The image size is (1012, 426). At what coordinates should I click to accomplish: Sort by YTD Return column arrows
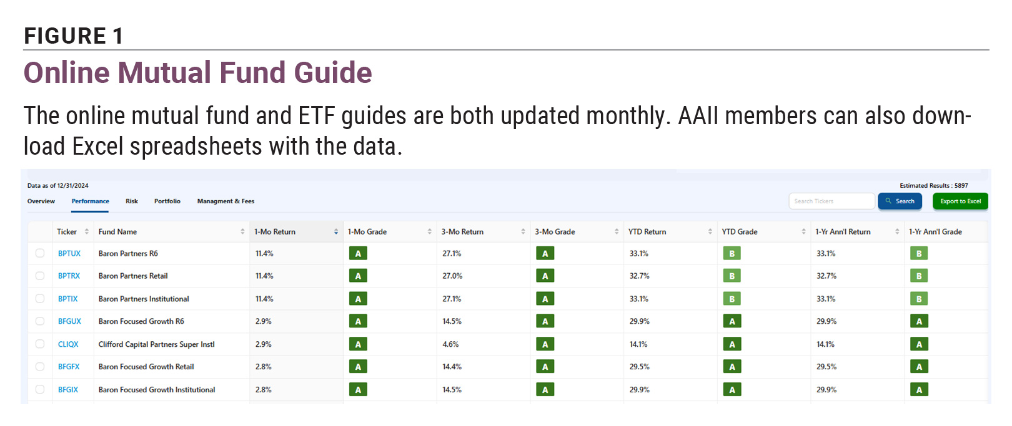[710, 232]
